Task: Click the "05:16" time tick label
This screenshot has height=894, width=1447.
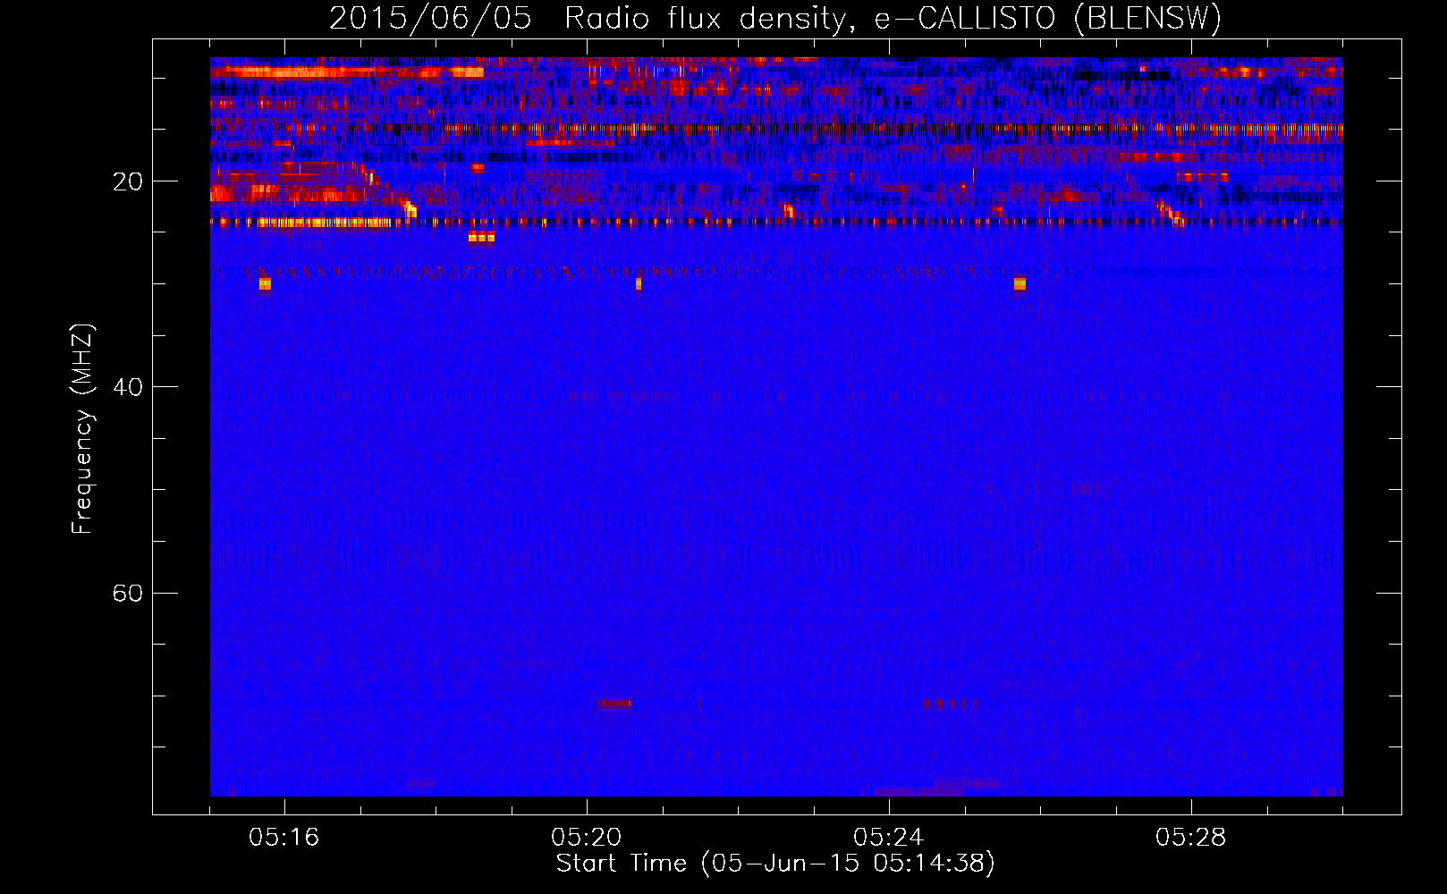Action: [x=284, y=838]
